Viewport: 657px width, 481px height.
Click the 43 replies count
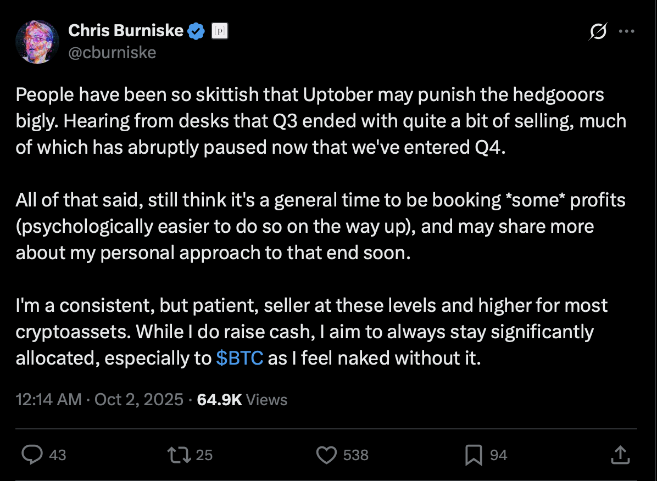coord(58,455)
